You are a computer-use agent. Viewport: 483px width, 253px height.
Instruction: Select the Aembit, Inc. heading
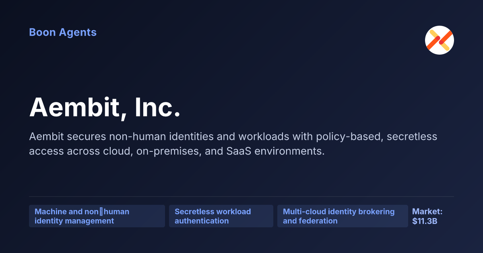[105, 107]
